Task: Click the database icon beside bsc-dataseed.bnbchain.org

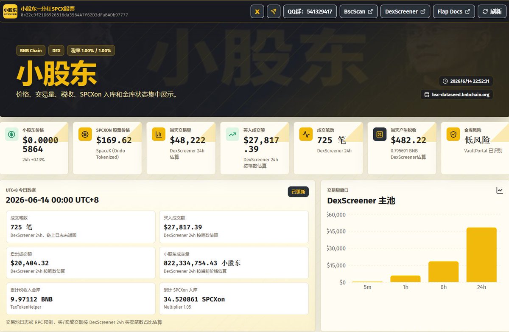Action: click(427, 95)
